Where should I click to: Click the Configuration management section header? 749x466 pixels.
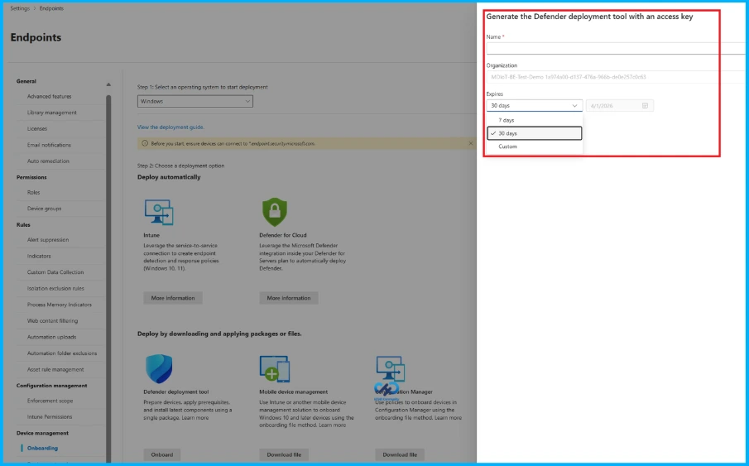51,386
